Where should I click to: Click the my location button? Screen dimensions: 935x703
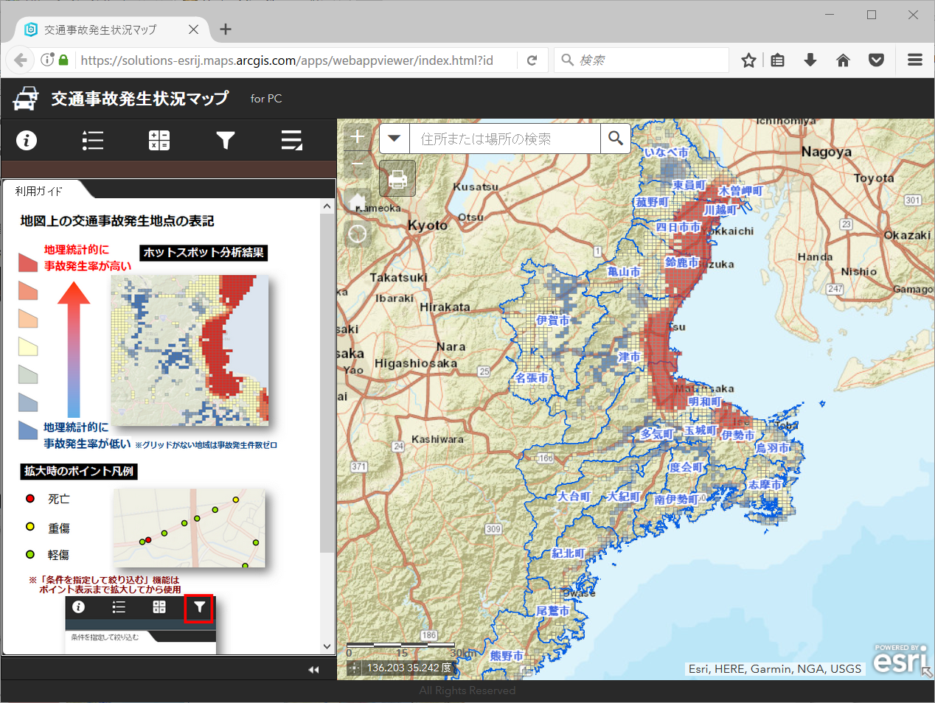[x=358, y=234]
